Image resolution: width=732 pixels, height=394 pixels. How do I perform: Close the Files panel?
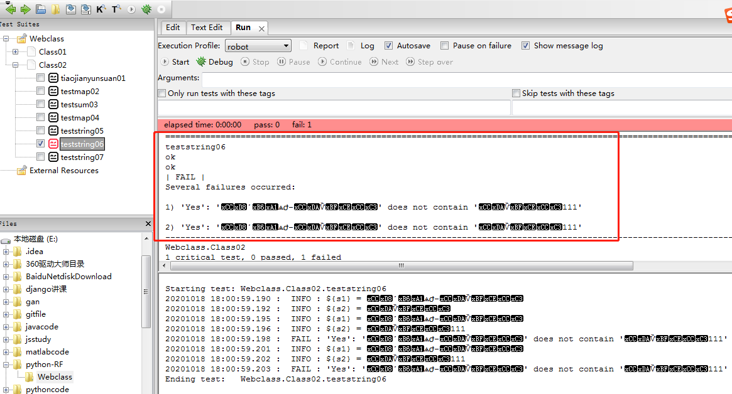(148, 224)
